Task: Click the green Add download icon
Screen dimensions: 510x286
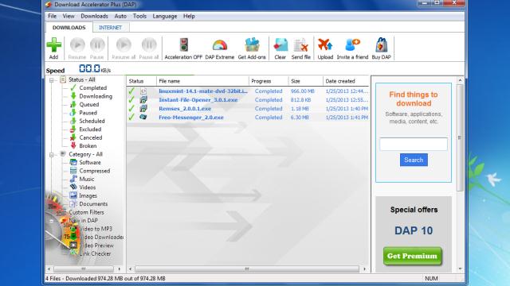Action: point(53,44)
